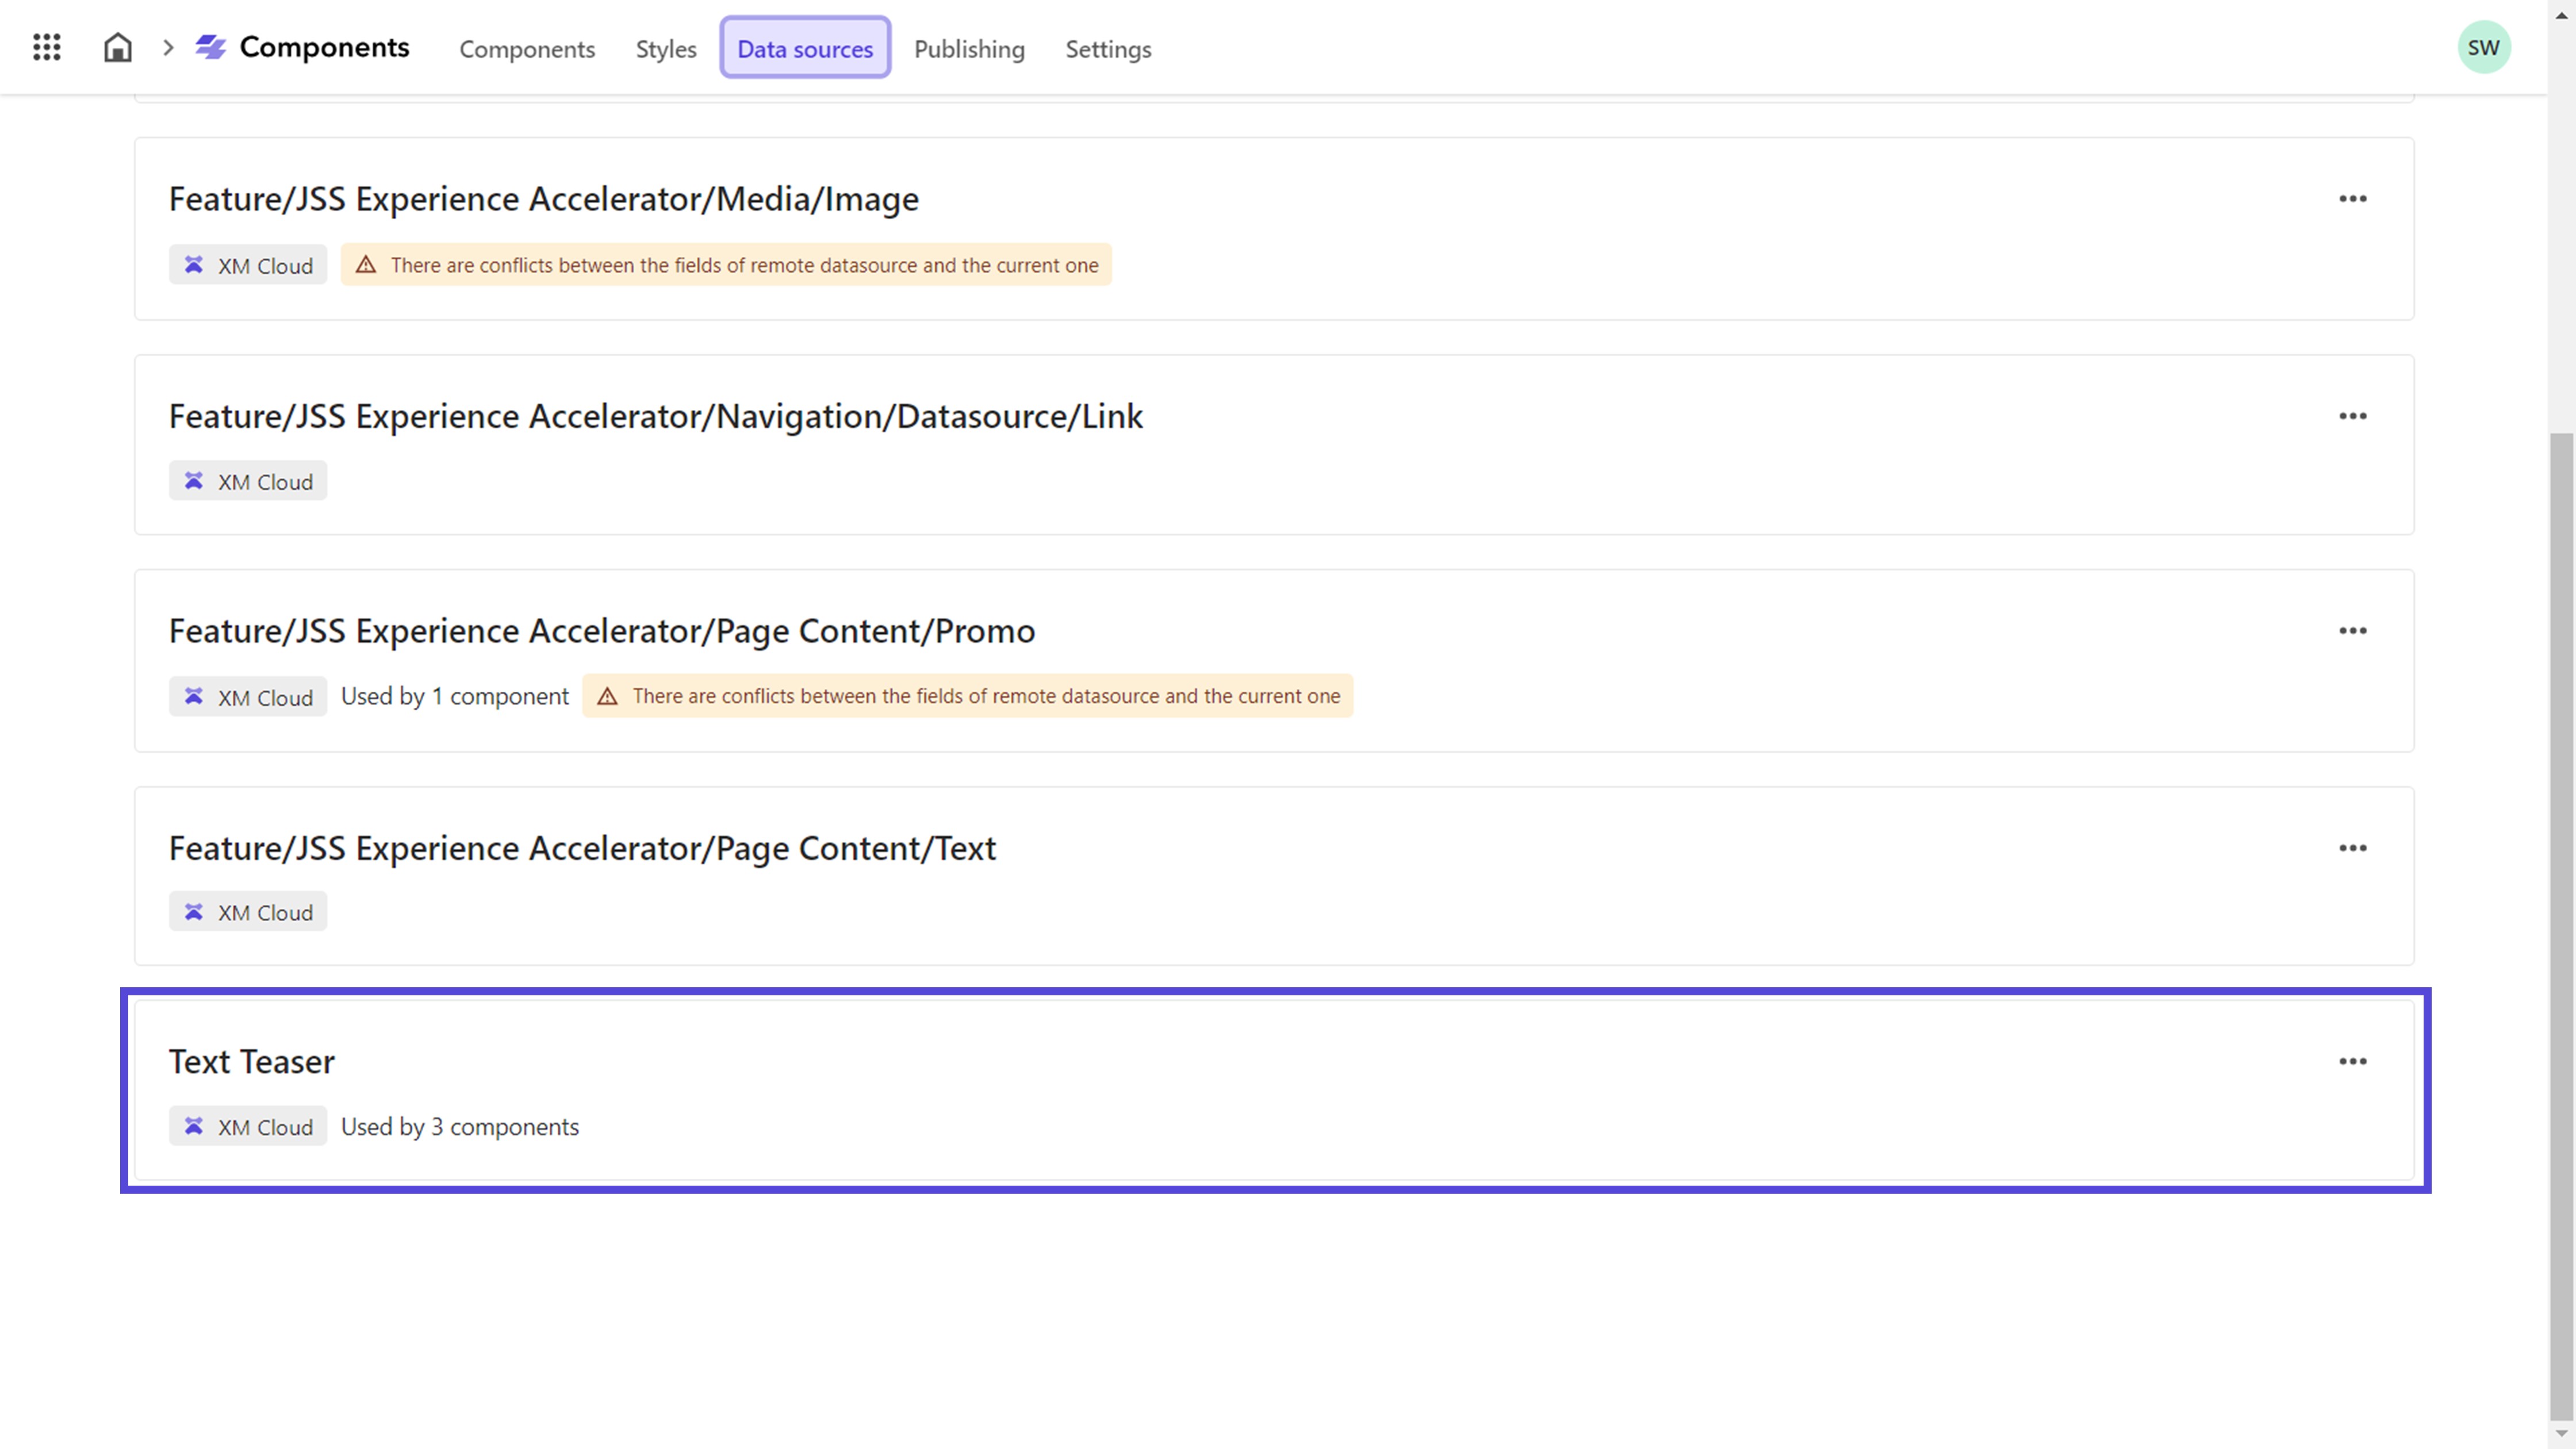The height and width of the screenshot is (1449, 2576).
Task: Switch to the Styles tab
Action: pos(665,49)
